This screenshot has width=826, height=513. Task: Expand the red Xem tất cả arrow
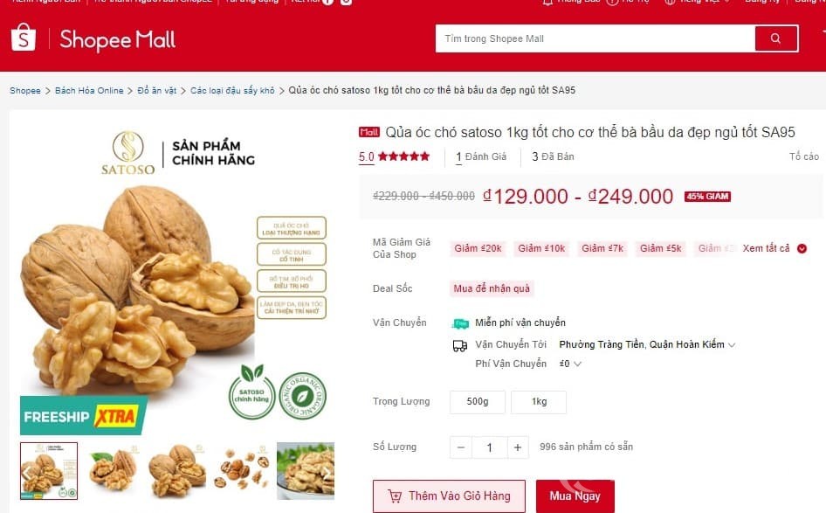point(802,248)
